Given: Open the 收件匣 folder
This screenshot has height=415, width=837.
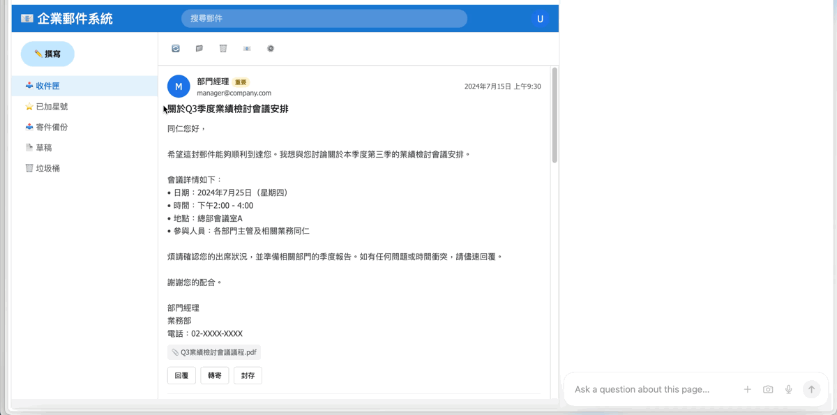Looking at the screenshot, I should [47, 86].
